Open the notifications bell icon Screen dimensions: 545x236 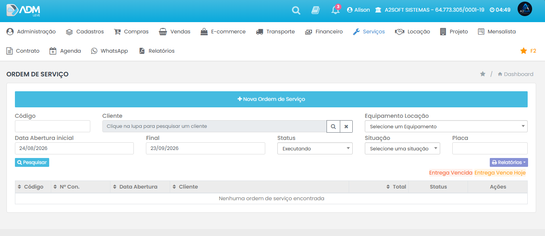pos(335,10)
